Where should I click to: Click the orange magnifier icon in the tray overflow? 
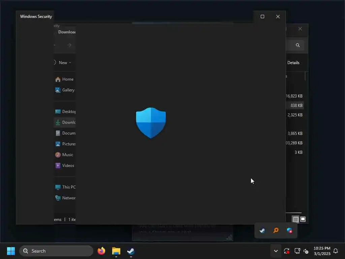276,231
